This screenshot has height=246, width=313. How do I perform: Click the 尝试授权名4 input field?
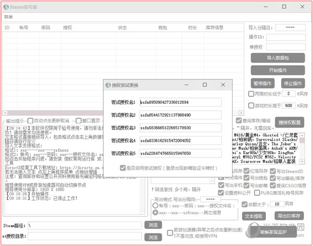pyautogui.click(x=180, y=140)
